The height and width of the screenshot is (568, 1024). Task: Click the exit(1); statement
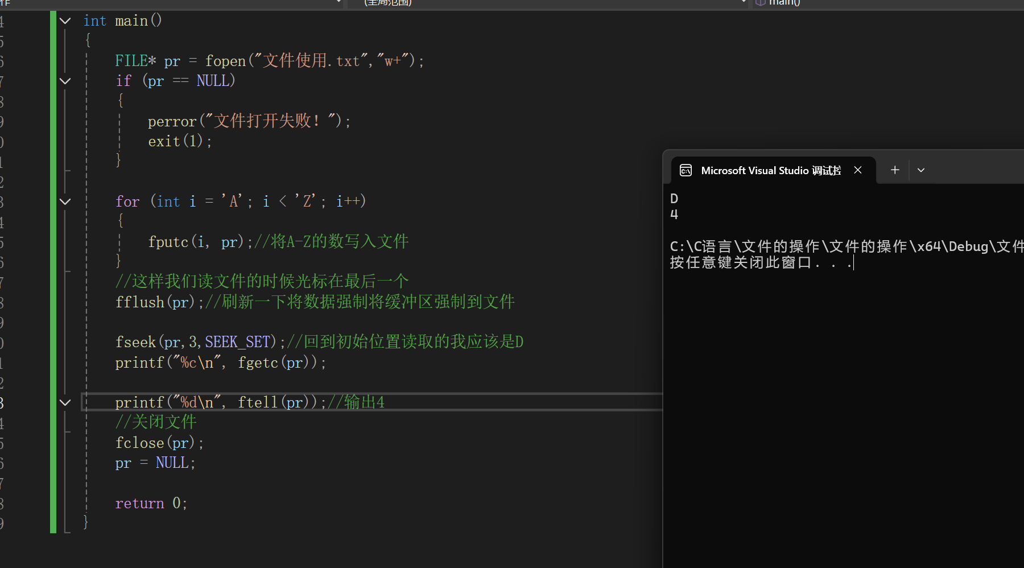180,141
